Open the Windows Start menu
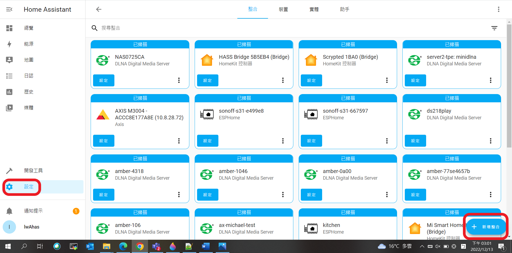This screenshot has width=512, height=253. (8, 246)
